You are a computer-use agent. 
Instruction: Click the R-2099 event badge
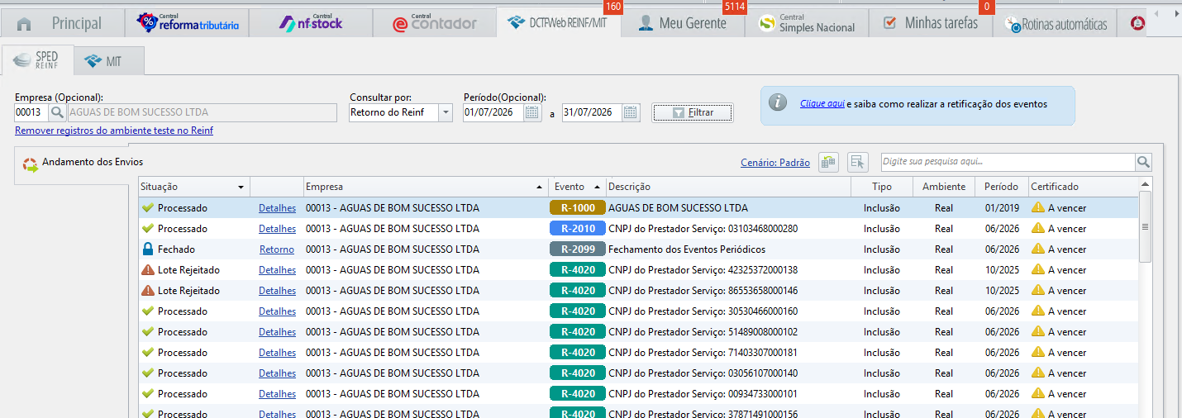[x=578, y=249]
